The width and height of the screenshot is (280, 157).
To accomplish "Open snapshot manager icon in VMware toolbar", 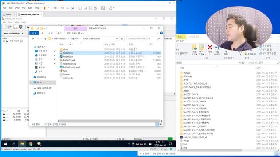I will click(73, 8).
